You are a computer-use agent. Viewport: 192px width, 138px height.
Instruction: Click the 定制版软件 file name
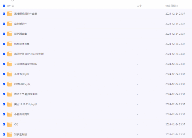21,24
